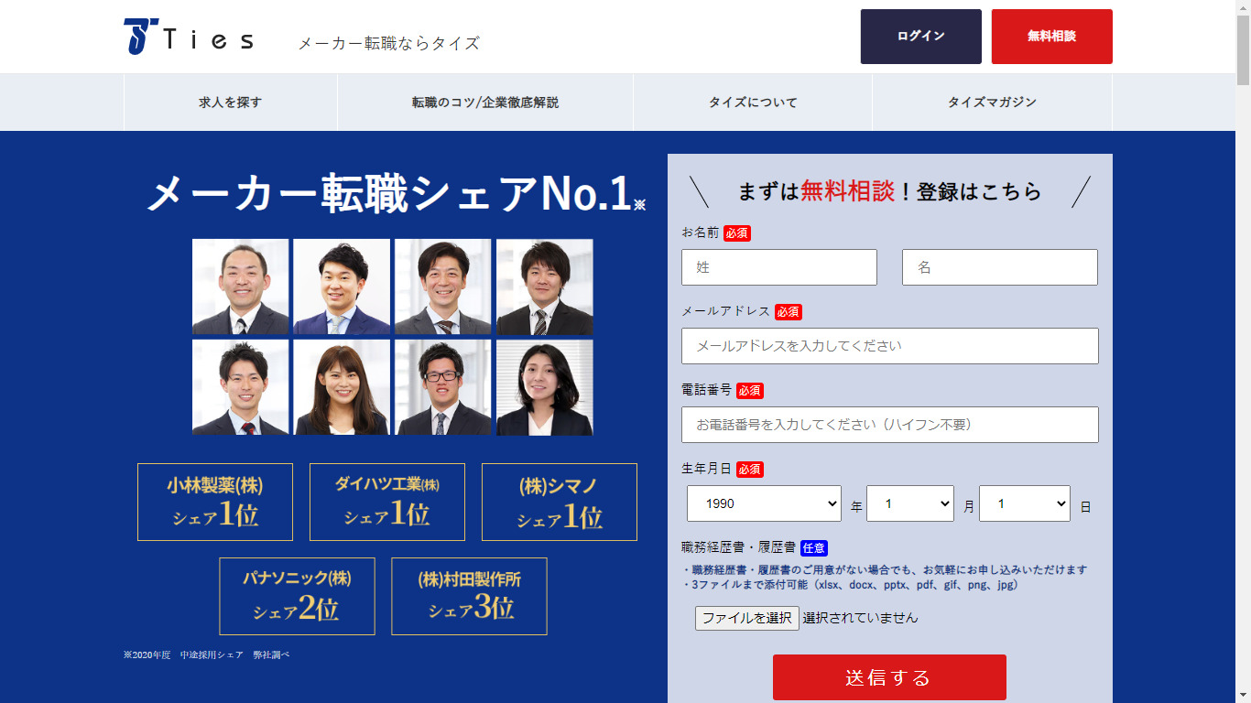Open the 求人を探す menu item
The height and width of the screenshot is (703, 1251).
point(231,103)
